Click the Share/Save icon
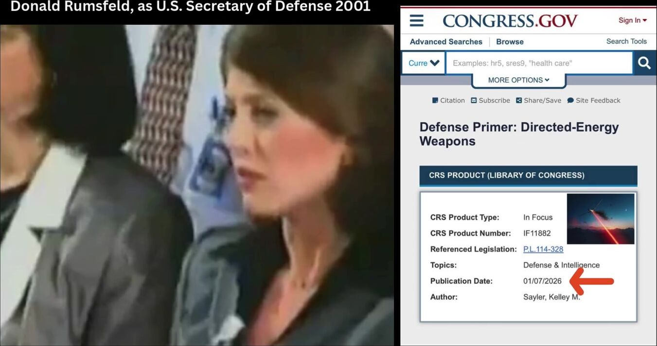Image resolution: width=657 pixels, height=346 pixels. [519, 100]
